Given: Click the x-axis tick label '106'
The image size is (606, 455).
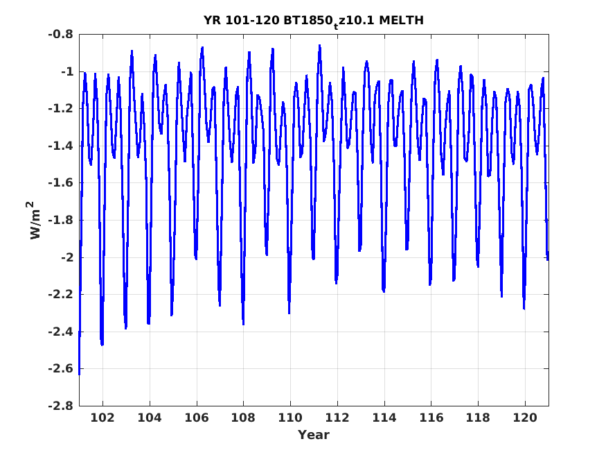Looking at the screenshot, I should pos(196,418).
